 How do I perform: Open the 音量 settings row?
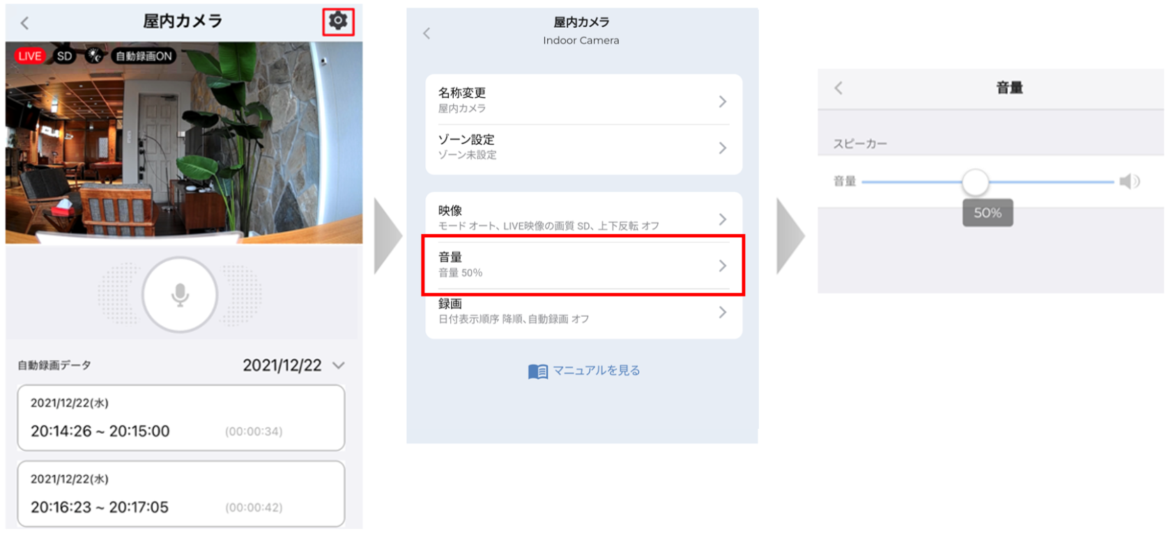[x=583, y=265]
